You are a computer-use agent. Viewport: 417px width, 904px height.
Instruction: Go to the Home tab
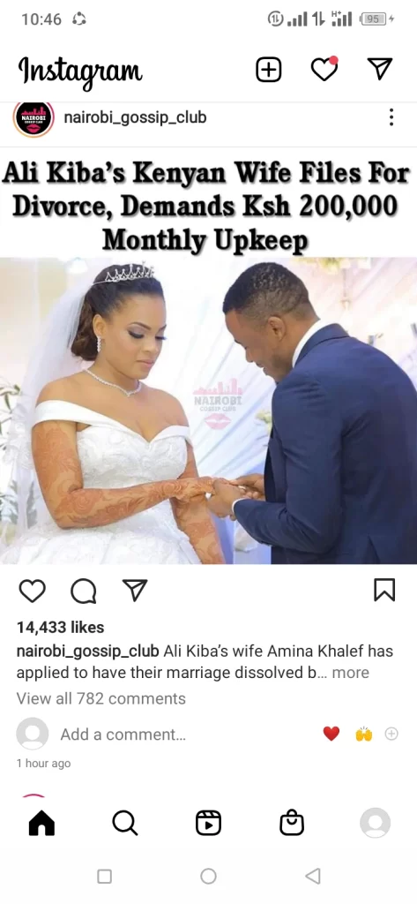coord(41,823)
